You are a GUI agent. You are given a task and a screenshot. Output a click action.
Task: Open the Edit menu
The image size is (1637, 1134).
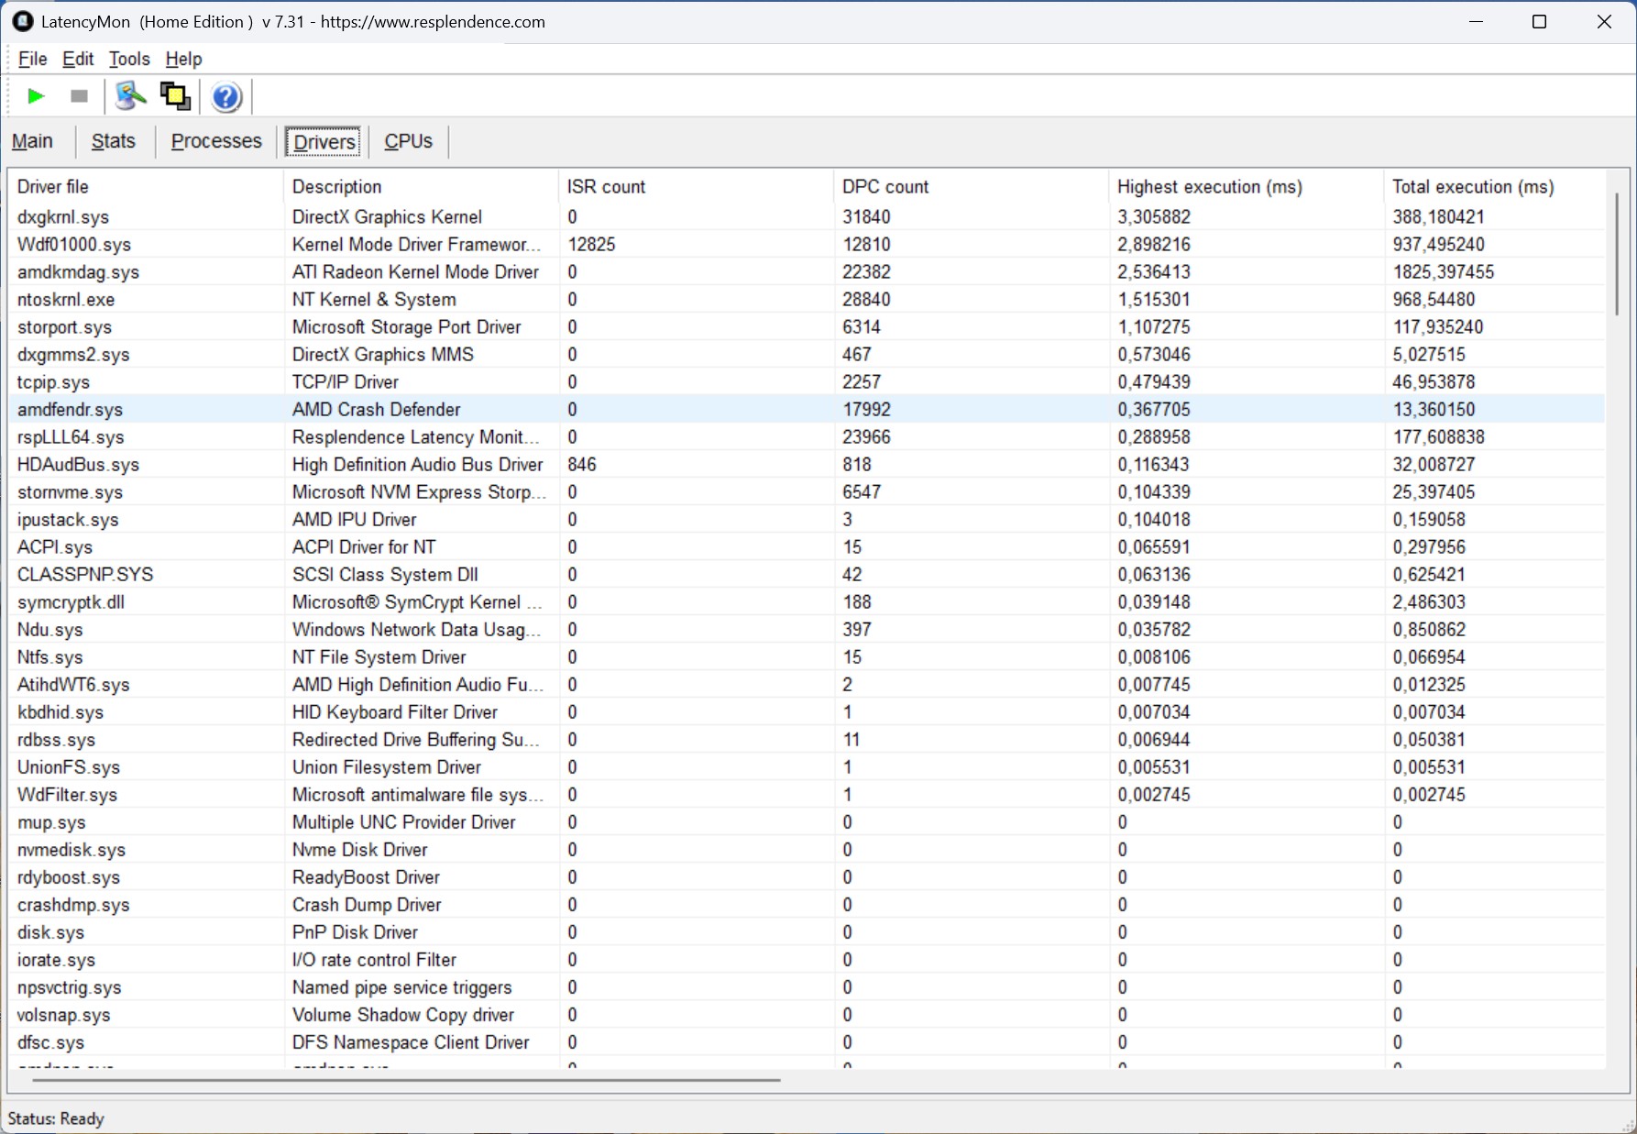tap(78, 59)
